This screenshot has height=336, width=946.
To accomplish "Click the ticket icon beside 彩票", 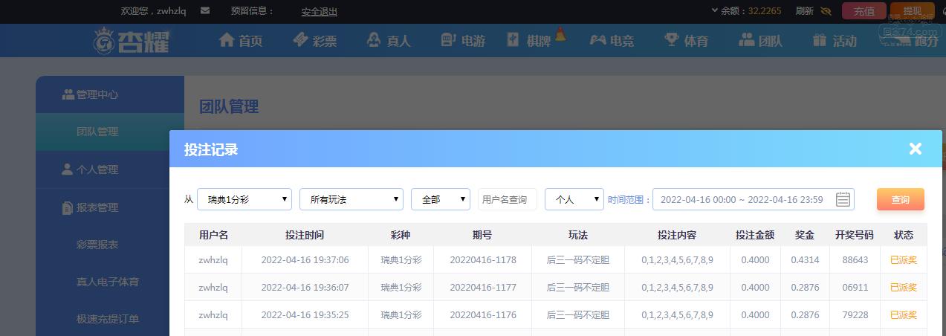I will [300, 39].
